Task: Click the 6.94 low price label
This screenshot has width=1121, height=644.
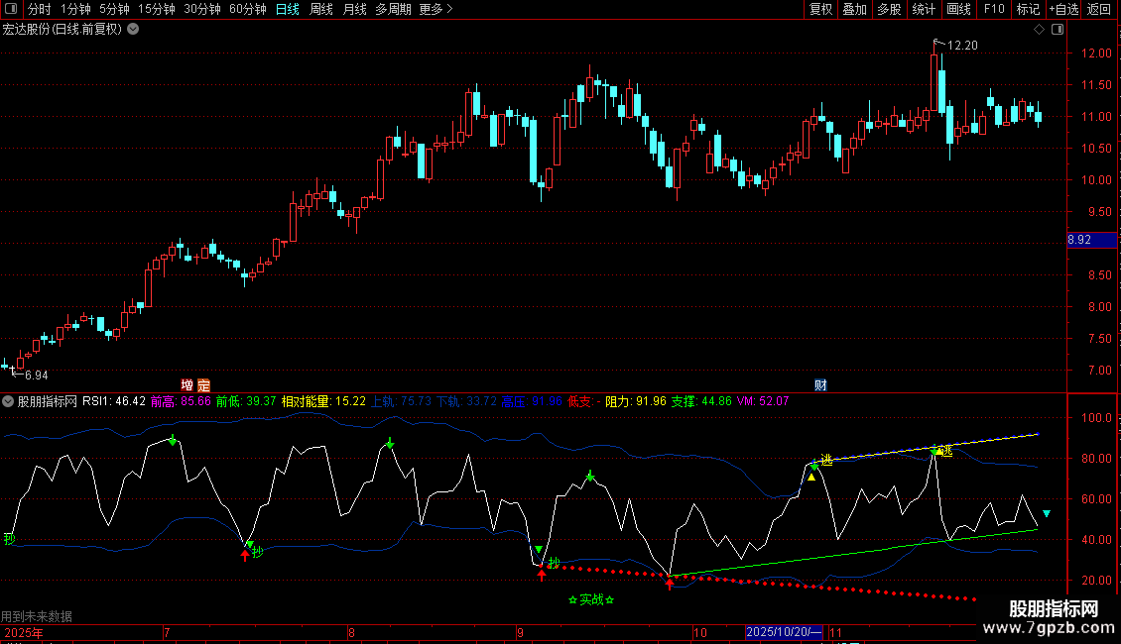Action: click(37, 375)
